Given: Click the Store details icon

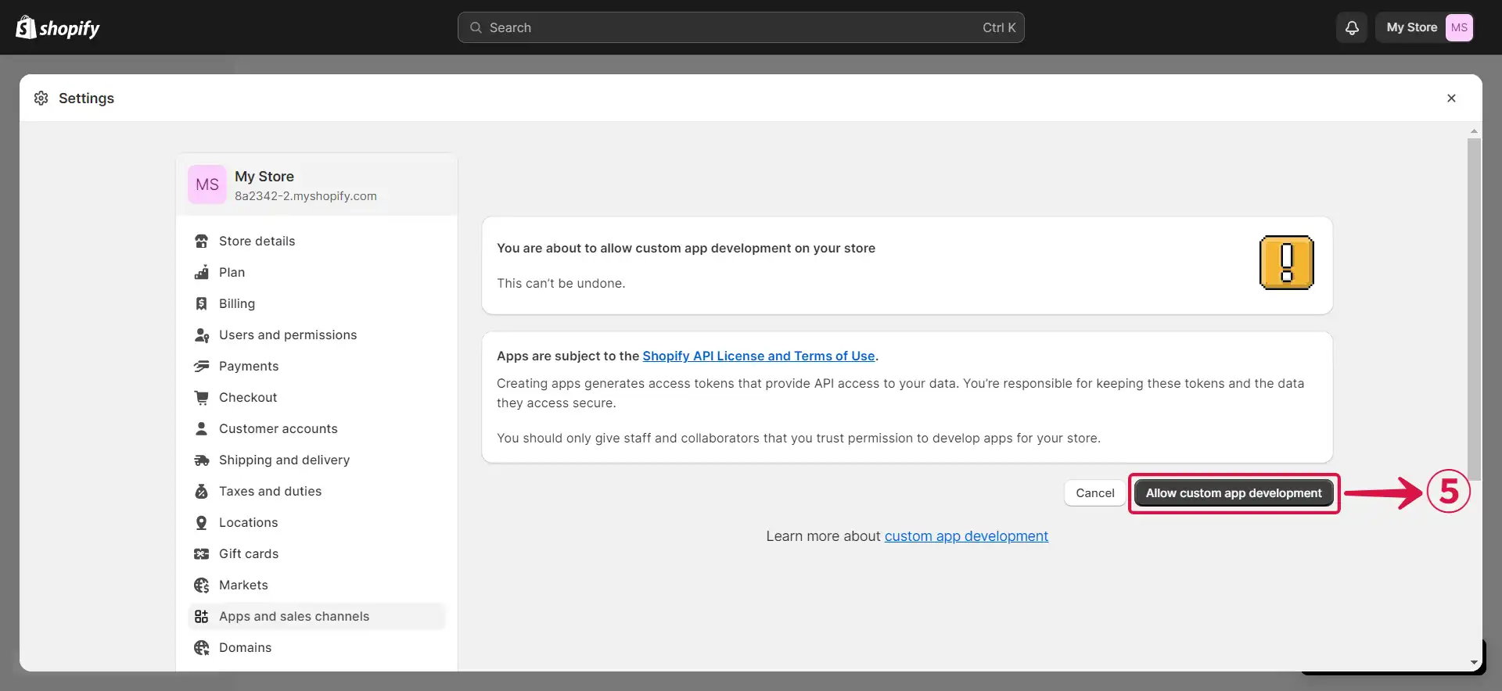Looking at the screenshot, I should tap(202, 241).
